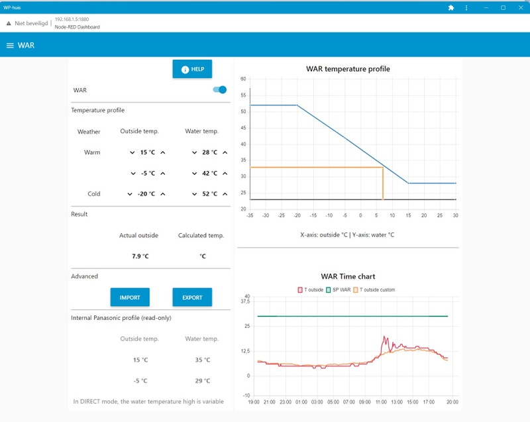Image resolution: width=530 pixels, height=422 pixels.
Task: Click the EXPORT button
Action: click(192, 297)
